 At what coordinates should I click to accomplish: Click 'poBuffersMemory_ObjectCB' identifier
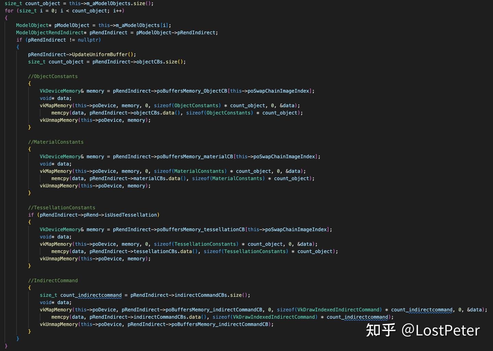192,91
